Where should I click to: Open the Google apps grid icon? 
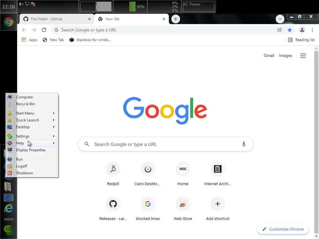303,56
